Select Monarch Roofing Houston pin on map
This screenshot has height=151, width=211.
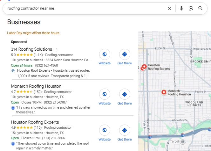click(164, 92)
